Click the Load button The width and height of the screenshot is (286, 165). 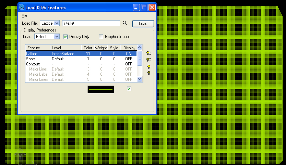click(x=143, y=24)
